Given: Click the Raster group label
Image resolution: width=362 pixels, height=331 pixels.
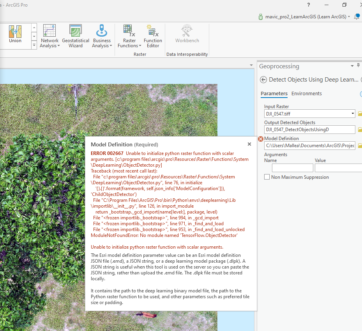Looking at the screenshot, I should (x=140, y=54).
